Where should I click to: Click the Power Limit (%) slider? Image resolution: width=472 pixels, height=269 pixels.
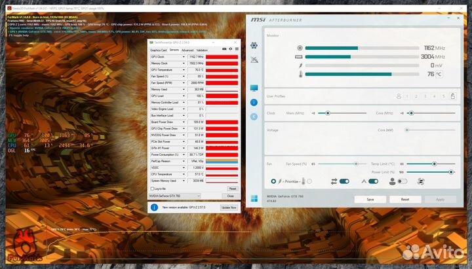[x=431, y=172]
